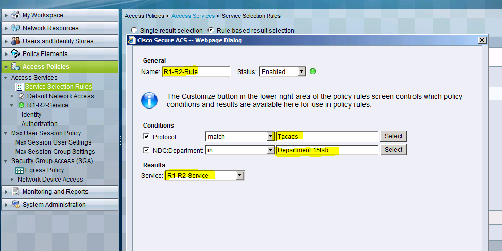Click Select button for NDG:Department condition

tap(393, 150)
